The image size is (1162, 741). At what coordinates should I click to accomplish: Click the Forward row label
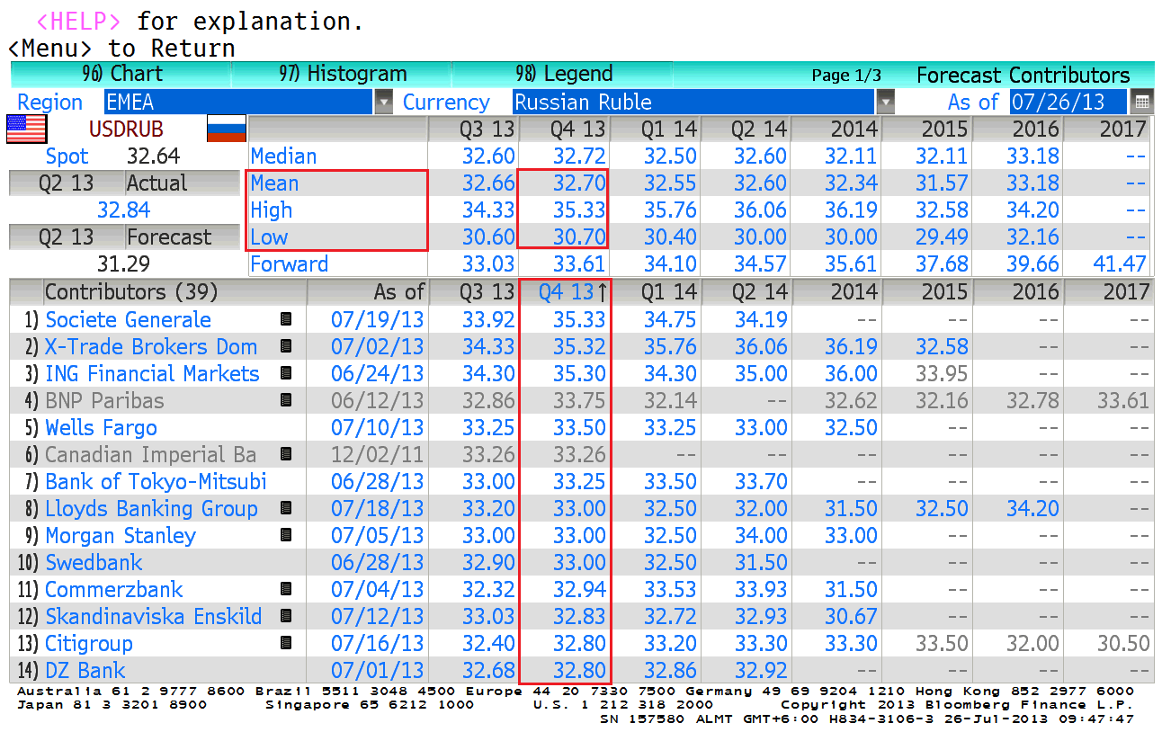pos(289,263)
